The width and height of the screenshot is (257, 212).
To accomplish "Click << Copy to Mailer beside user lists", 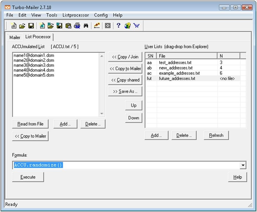I will [x=125, y=68].
